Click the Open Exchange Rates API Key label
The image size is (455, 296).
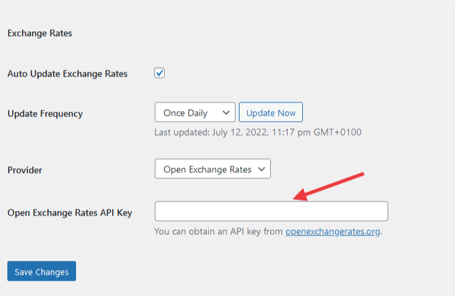point(69,213)
